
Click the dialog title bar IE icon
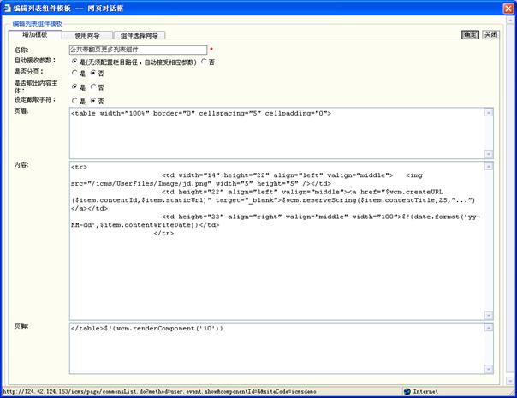[x=7, y=7]
